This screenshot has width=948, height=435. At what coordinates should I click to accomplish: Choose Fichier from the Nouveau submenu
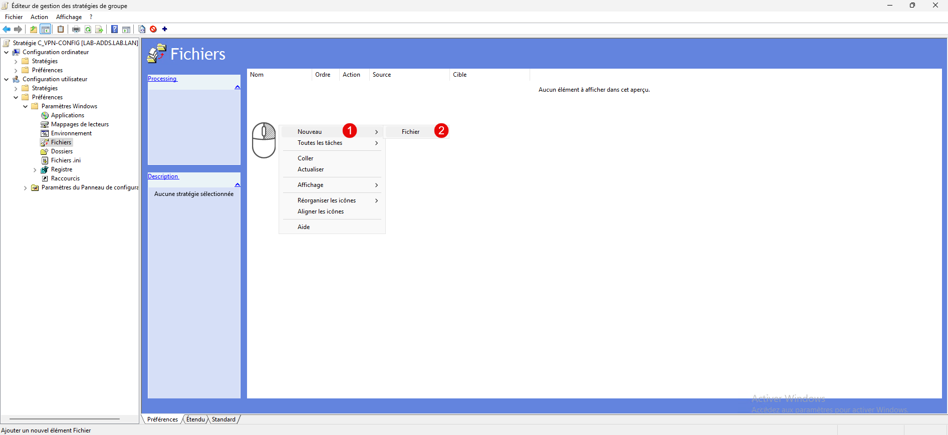point(410,132)
